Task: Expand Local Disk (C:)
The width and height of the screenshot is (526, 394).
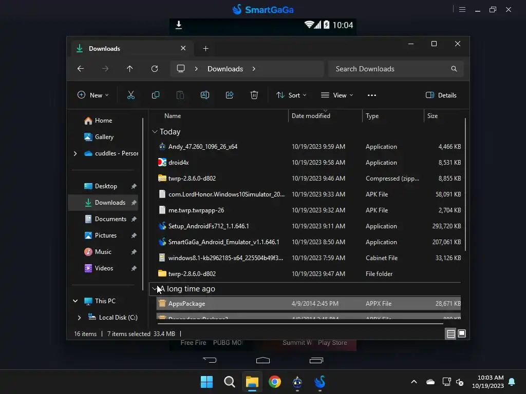Action: [79, 317]
